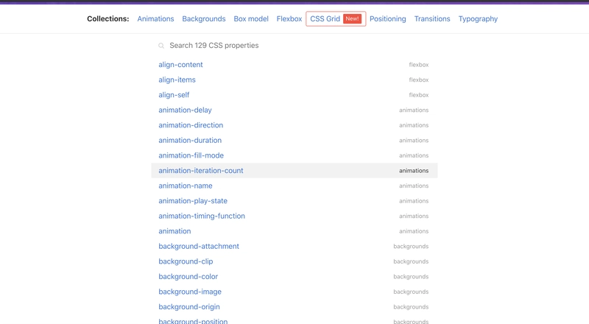Click animations tag beside animation-name
589x324 pixels.
point(414,186)
